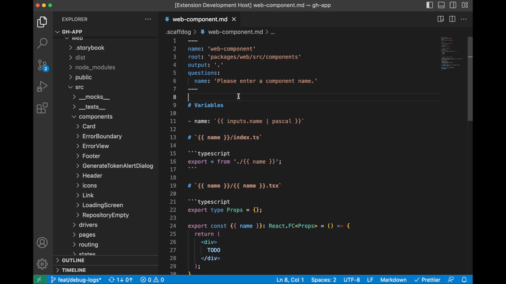
Task: Expand the ErrorView folder
Action: pos(106,146)
